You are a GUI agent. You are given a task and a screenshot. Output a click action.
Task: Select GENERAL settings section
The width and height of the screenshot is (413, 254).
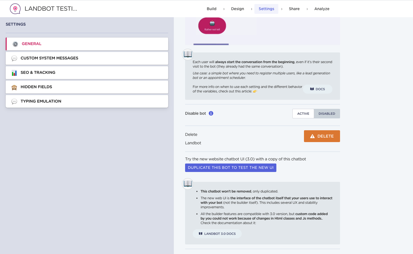click(87, 44)
